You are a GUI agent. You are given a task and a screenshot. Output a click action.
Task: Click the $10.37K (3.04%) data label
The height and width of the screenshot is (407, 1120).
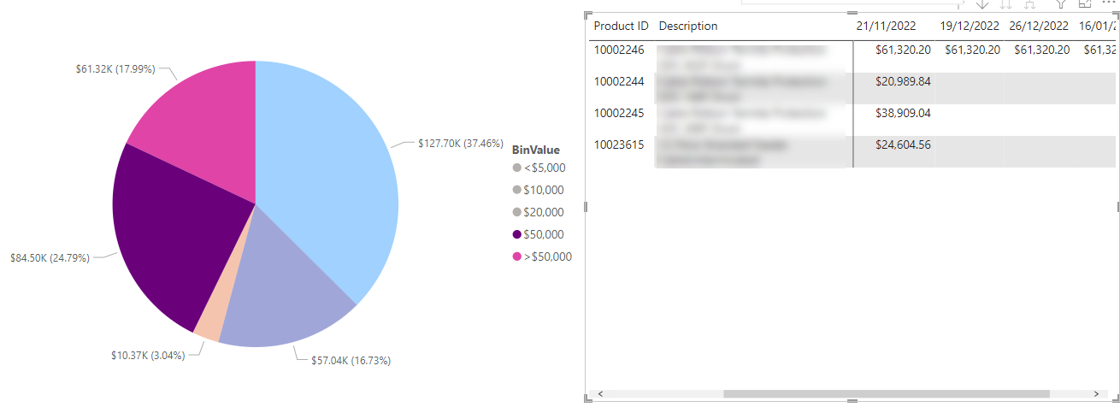point(148,355)
